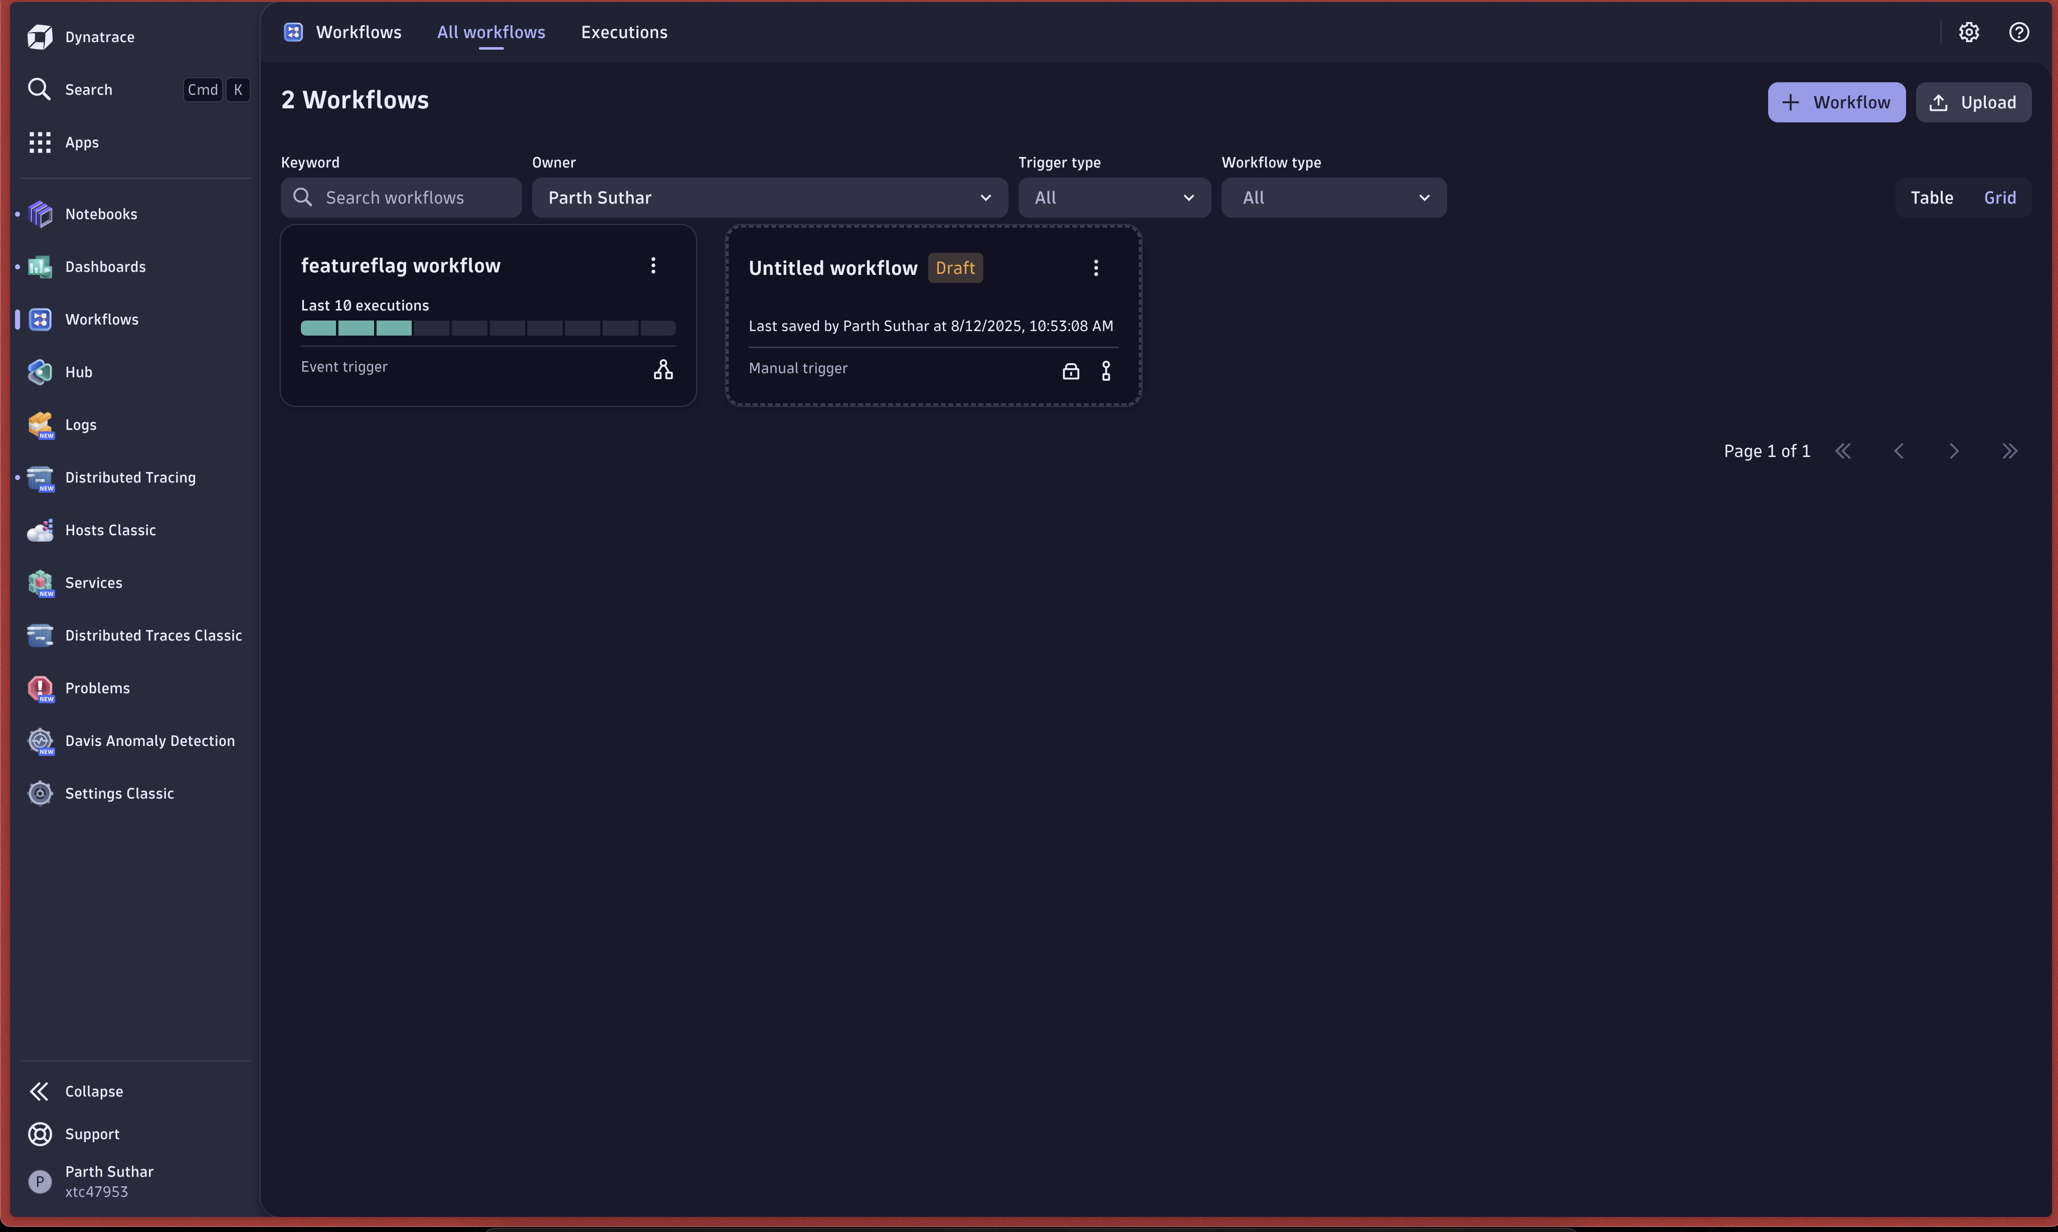Open the settings gear at top right
2058x1232 pixels.
[1969, 32]
